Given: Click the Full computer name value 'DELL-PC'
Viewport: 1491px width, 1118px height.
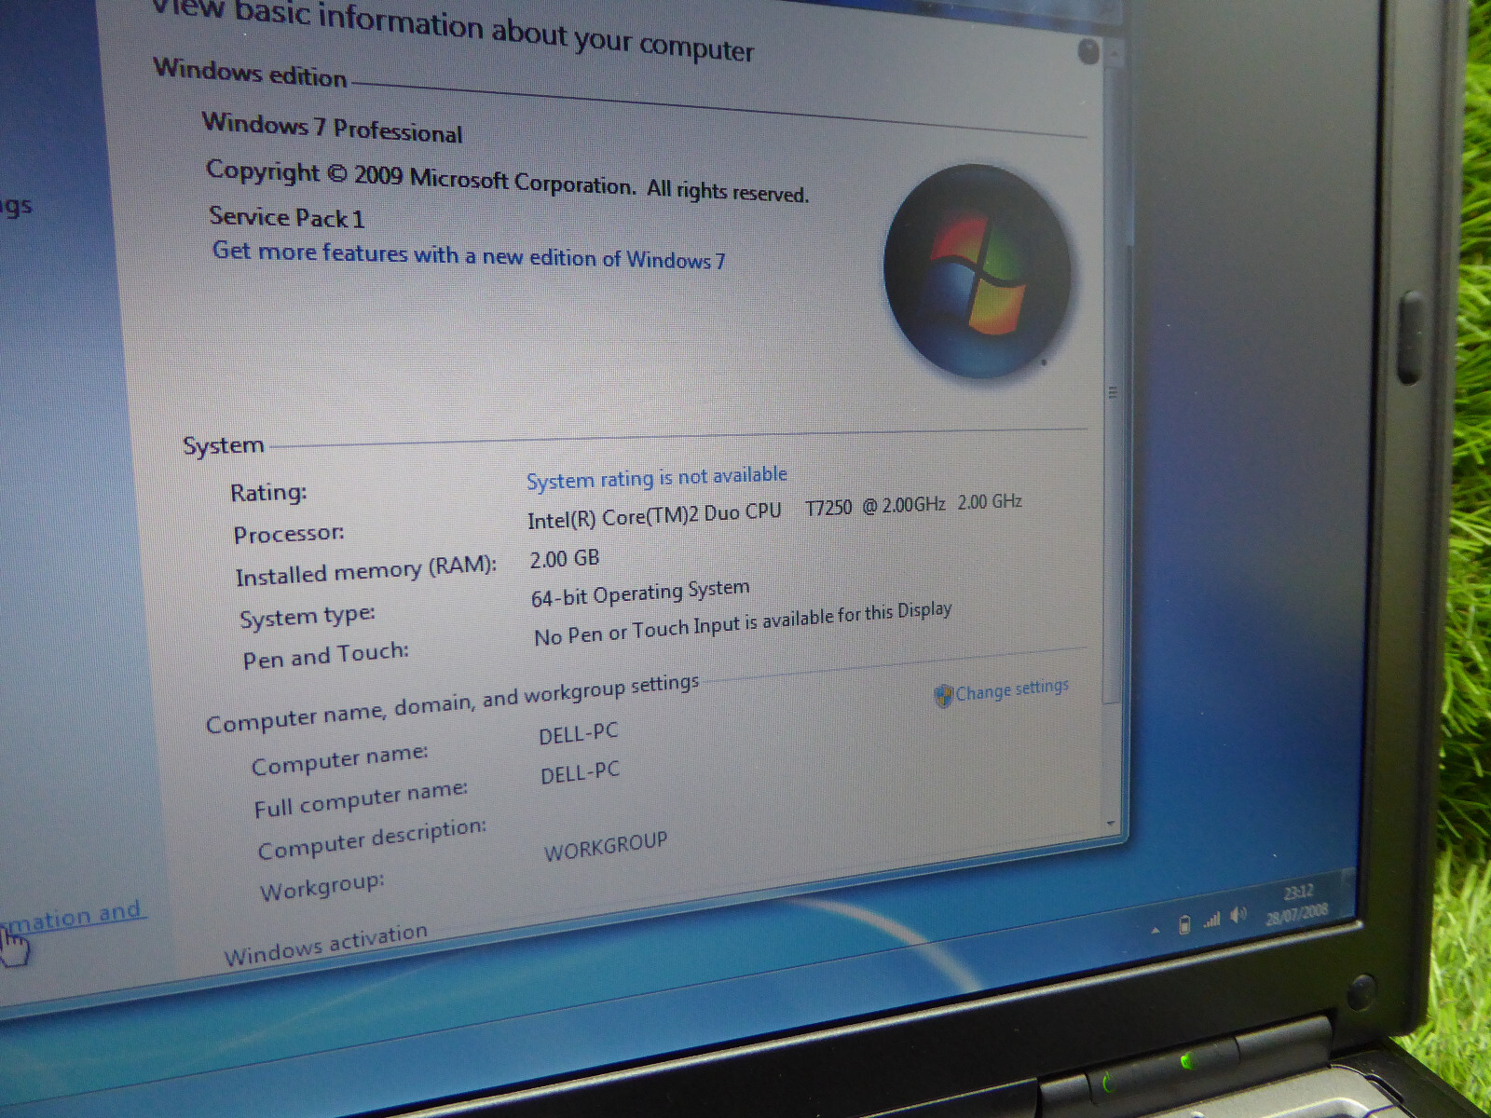Looking at the screenshot, I should click(580, 772).
